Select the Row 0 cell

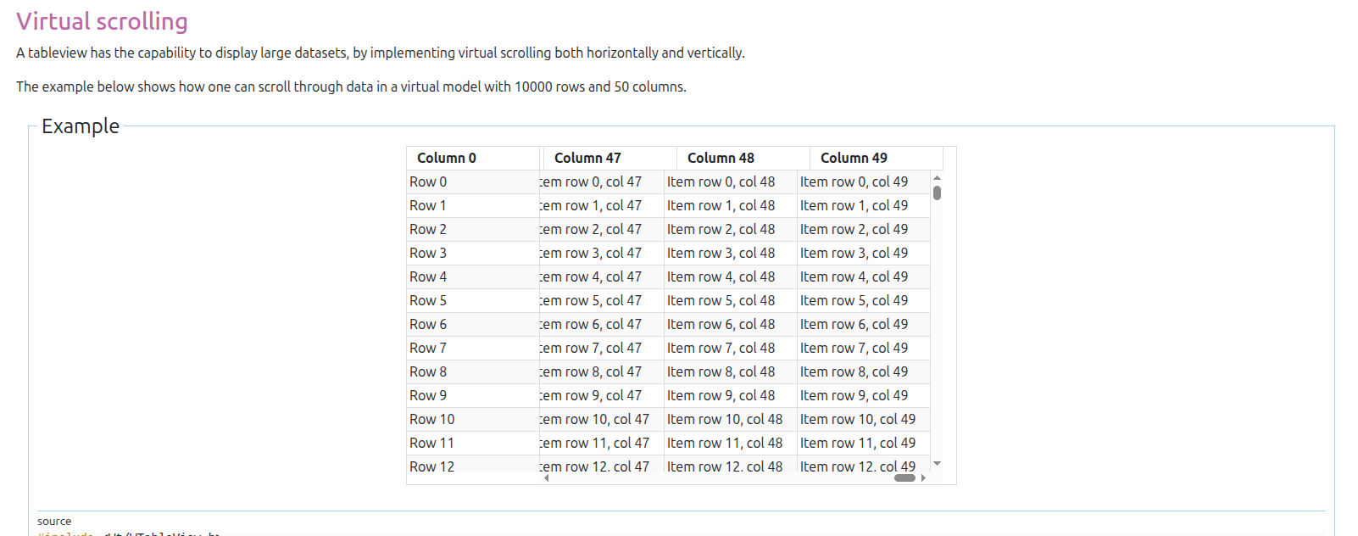pos(472,181)
